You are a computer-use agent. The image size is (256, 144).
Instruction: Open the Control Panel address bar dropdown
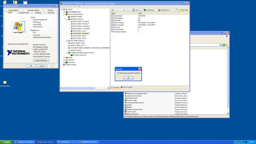(220, 45)
